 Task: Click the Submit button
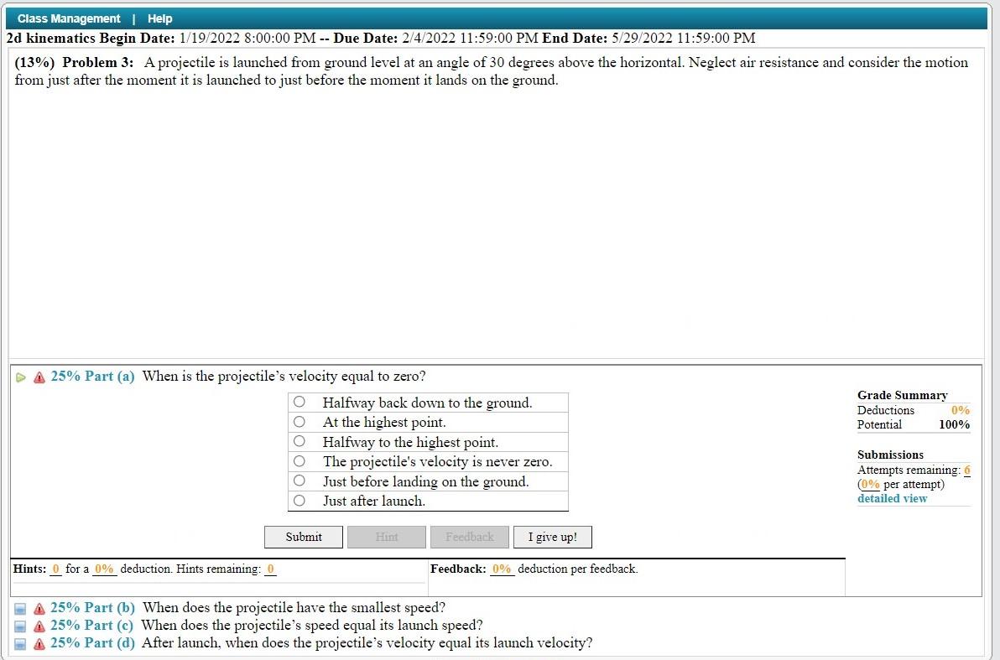pyautogui.click(x=303, y=537)
